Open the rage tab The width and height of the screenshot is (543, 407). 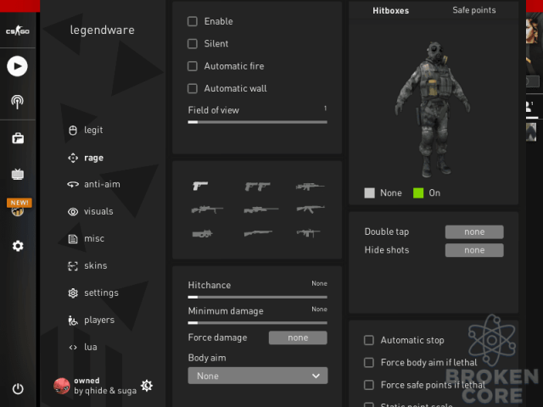[86, 158]
